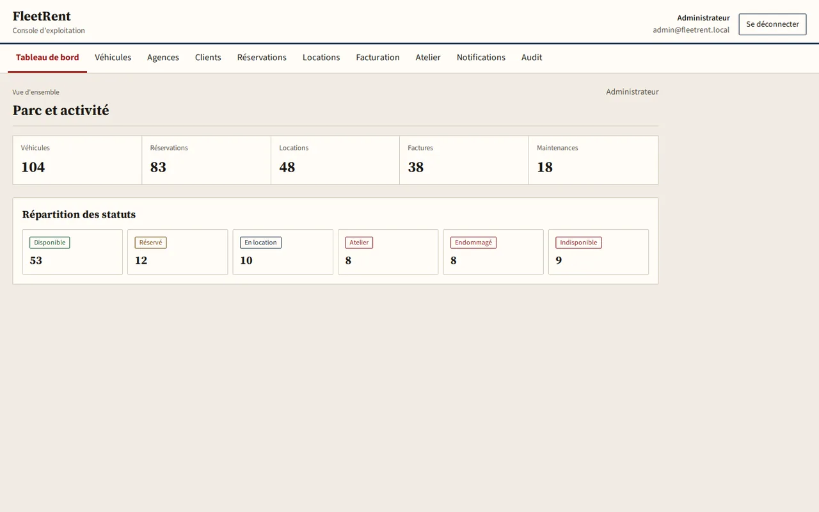The width and height of the screenshot is (819, 512).
Task: Click the Parc et activité heading
Action: click(x=61, y=110)
